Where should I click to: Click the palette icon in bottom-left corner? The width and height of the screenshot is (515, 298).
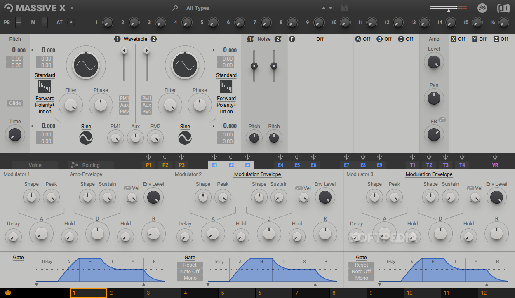(x=8, y=293)
